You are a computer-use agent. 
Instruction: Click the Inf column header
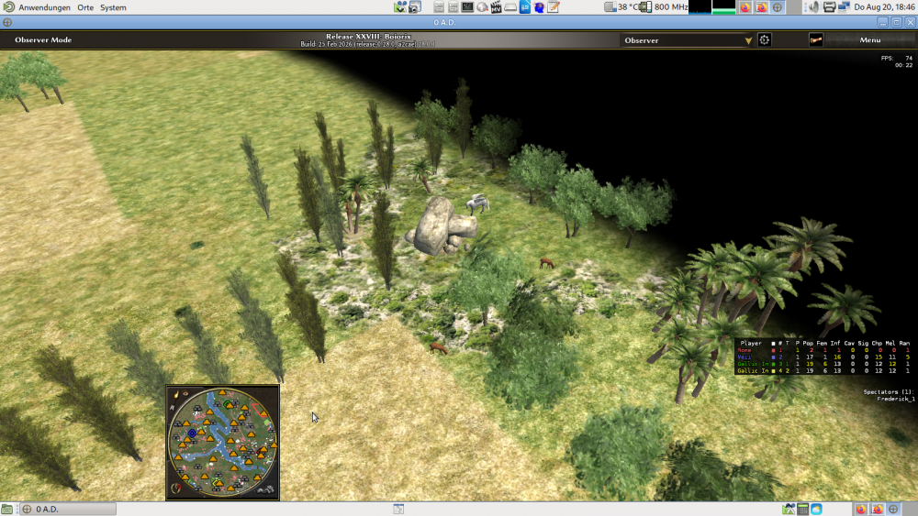coord(834,343)
